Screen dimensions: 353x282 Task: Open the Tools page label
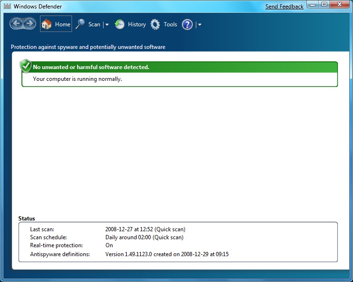(170, 24)
